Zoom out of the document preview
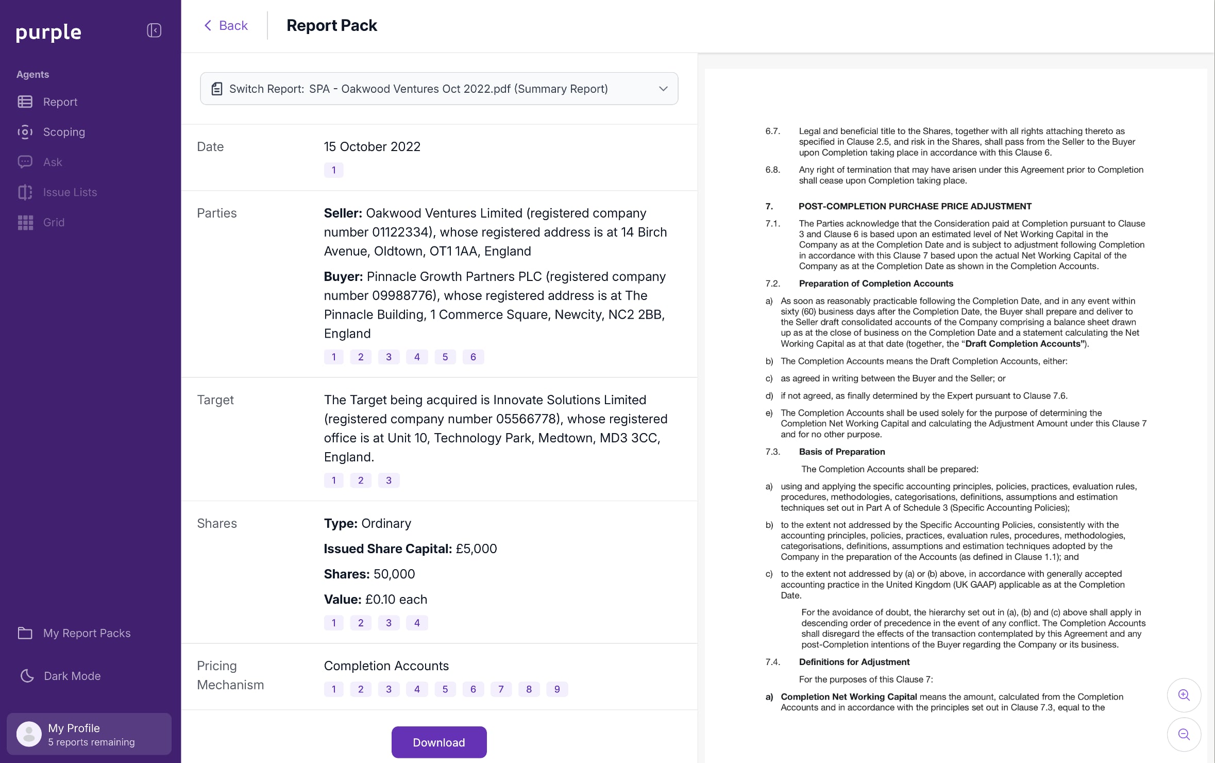1215x763 pixels. click(1184, 734)
